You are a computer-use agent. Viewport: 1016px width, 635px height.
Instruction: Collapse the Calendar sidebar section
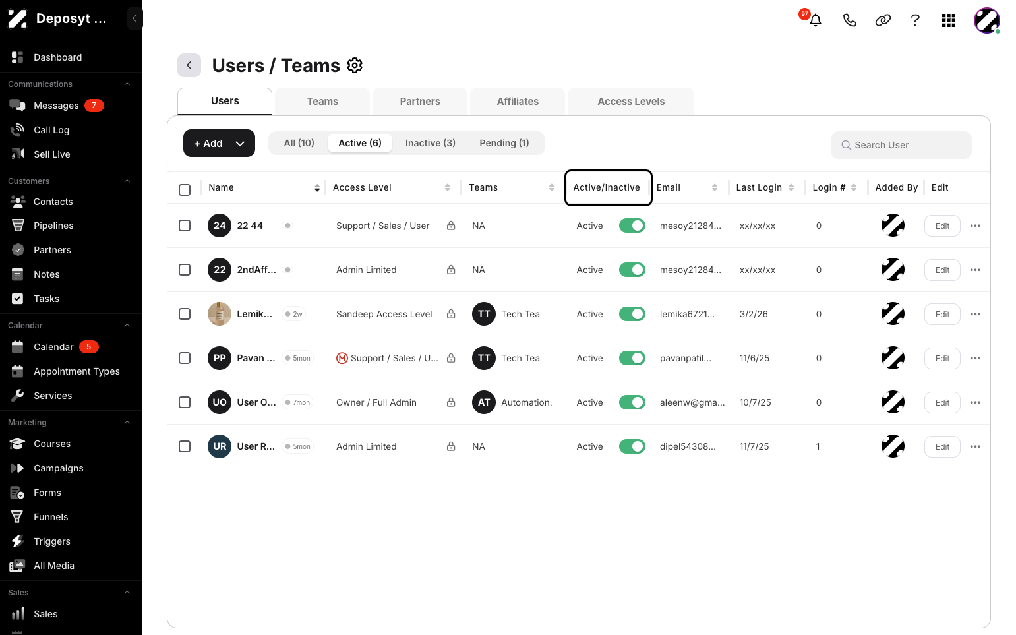pyautogui.click(x=127, y=326)
